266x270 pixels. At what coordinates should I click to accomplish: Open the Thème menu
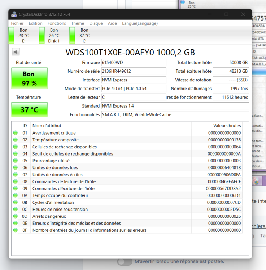point(77,23)
